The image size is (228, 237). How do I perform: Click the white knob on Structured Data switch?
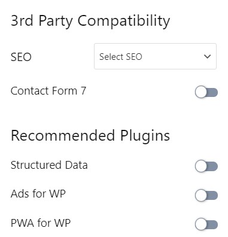click(x=201, y=166)
